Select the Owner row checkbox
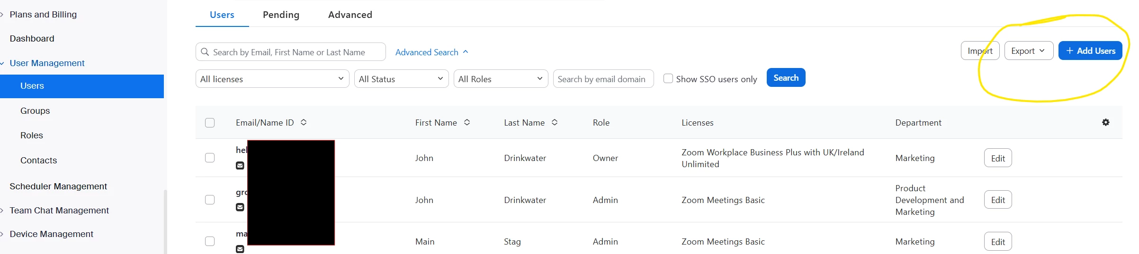Image resolution: width=1139 pixels, height=254 pixels. tap(210, 158)
